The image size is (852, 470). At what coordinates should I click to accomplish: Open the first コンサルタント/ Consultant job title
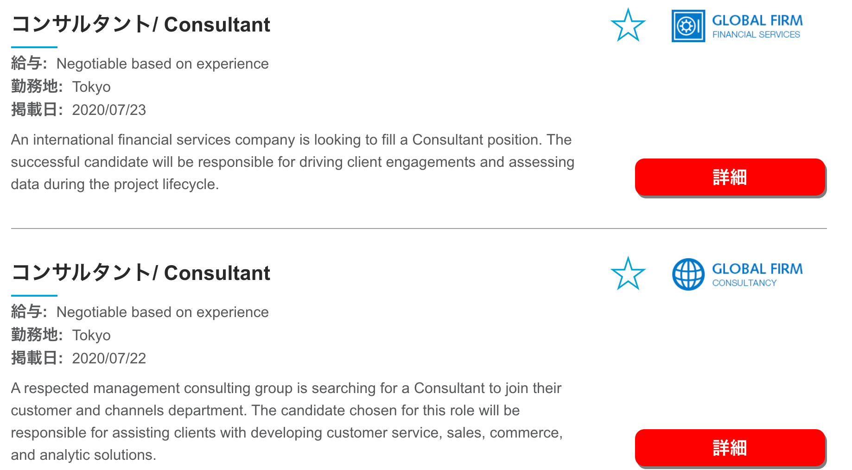pos(140,24)
